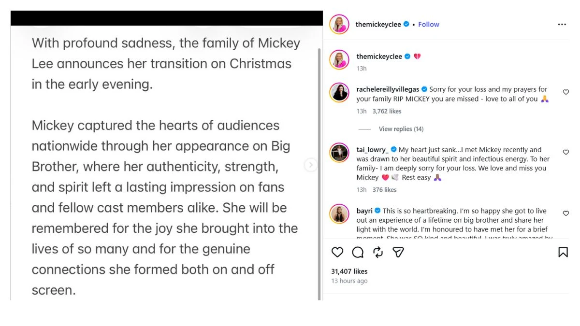Like the post with the heart icon
The image size is (580, 326).
point(337,252)
